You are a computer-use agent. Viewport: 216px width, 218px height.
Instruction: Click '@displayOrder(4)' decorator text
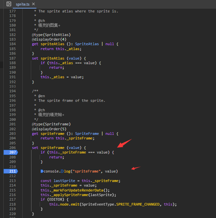point(49,39)
